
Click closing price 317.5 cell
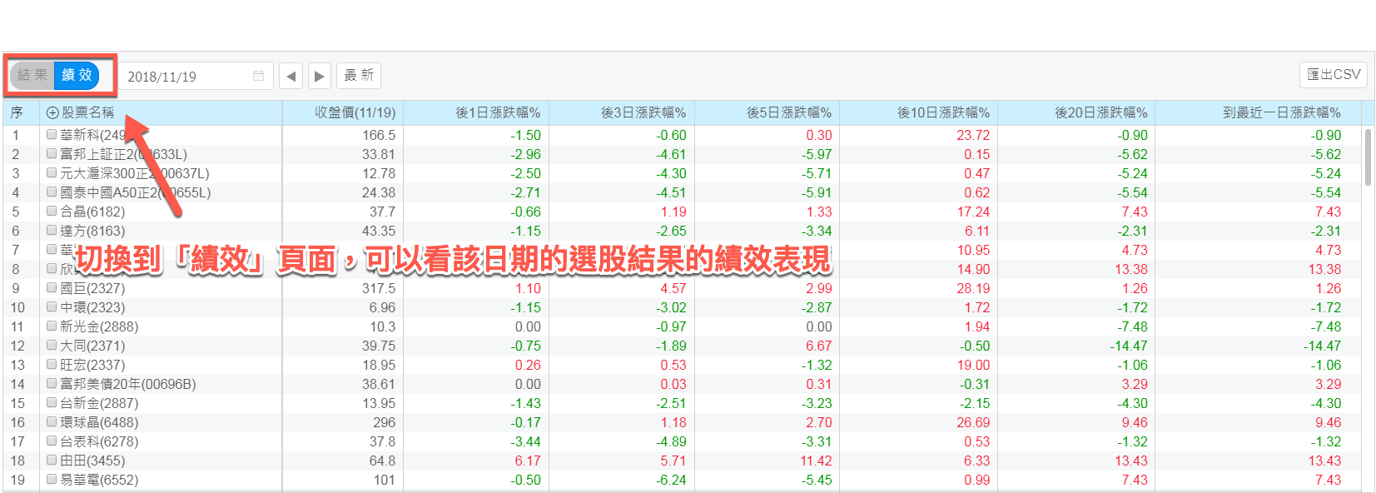point(379,288)
